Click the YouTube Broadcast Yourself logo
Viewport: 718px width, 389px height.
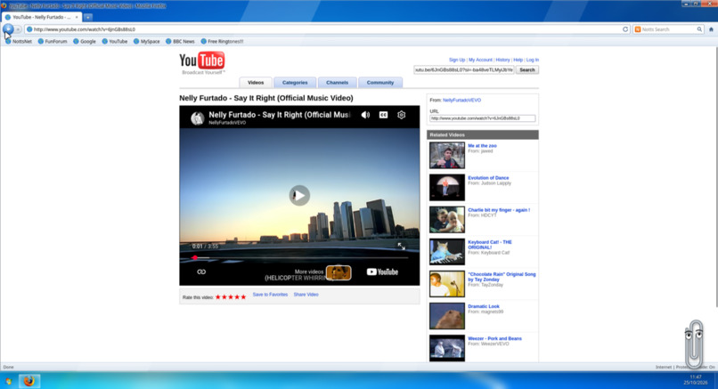click(202, 63)
